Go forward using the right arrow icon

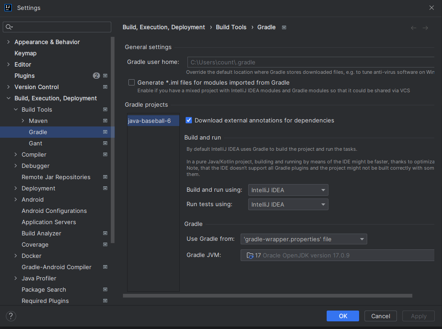point(425,27)
